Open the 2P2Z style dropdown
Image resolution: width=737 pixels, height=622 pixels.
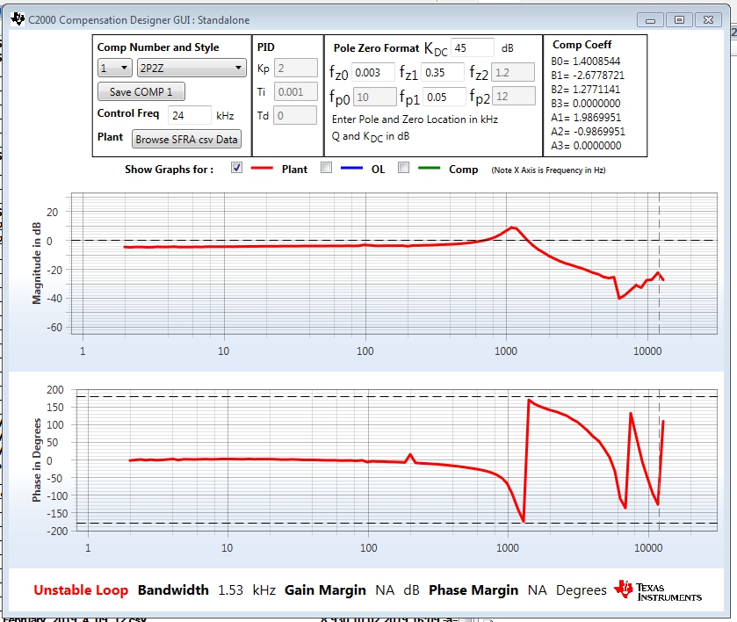pos(192,68)
